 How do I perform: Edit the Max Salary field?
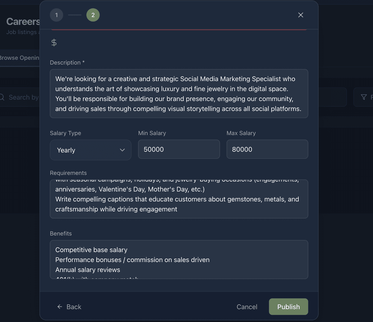pyautogui.click(x=267, y=149)
